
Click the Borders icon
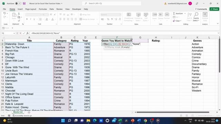pyautogui.click(x=40, y=19)
